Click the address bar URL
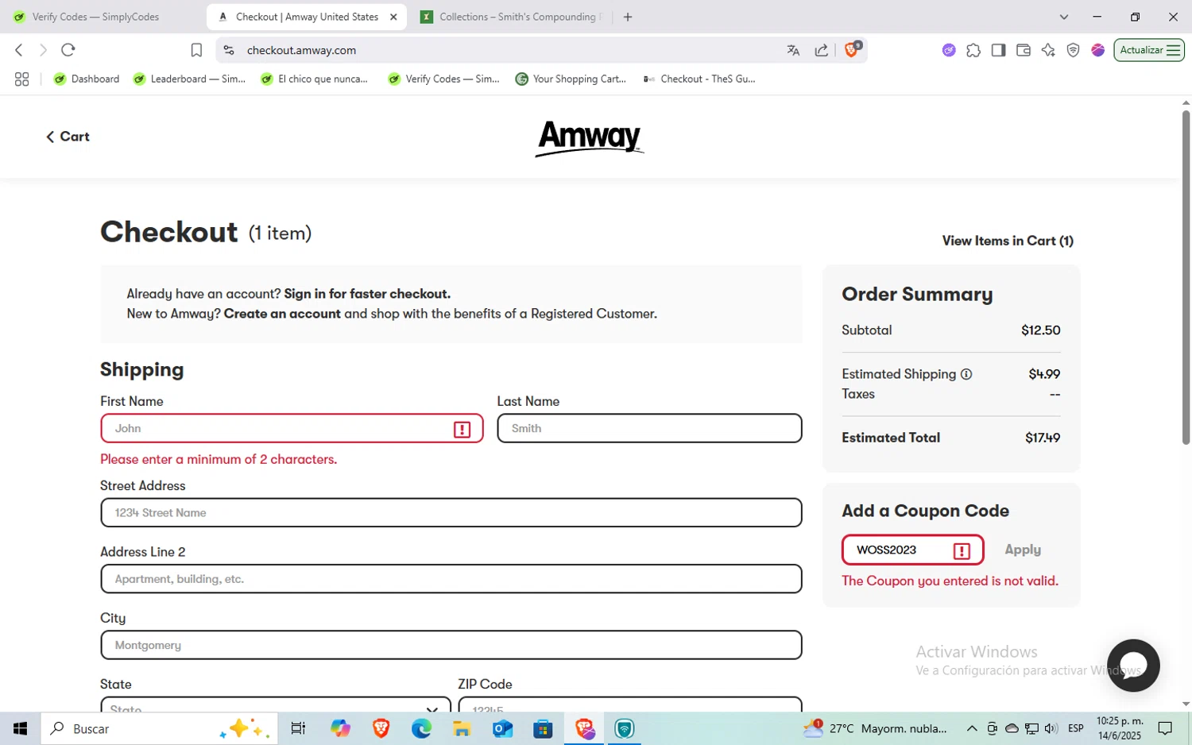 pyautogui.click(x=301, y=50)
